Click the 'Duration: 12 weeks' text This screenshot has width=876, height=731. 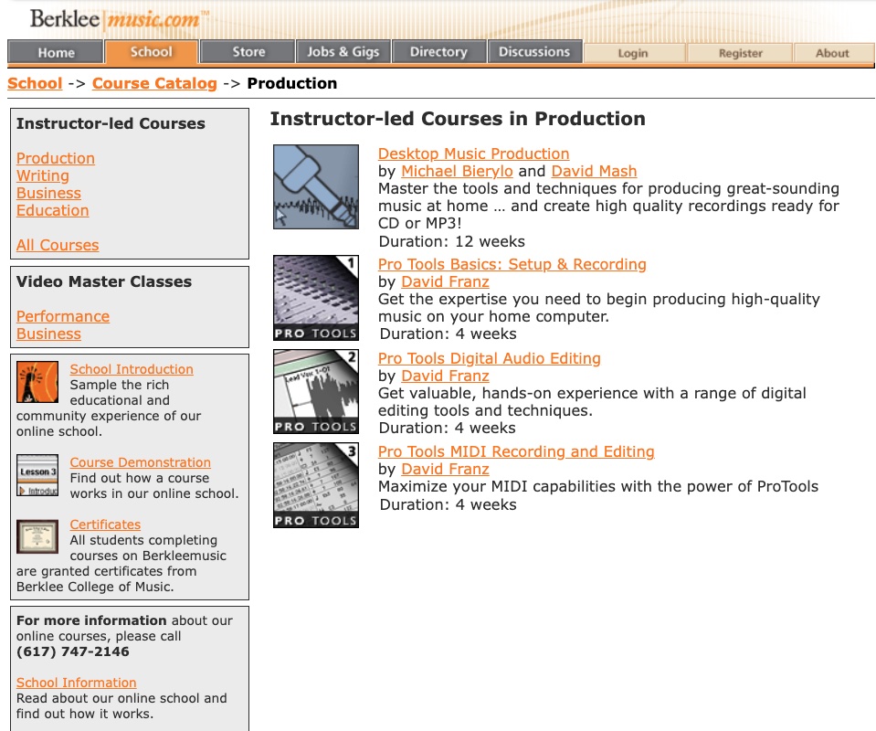[452, 241]
